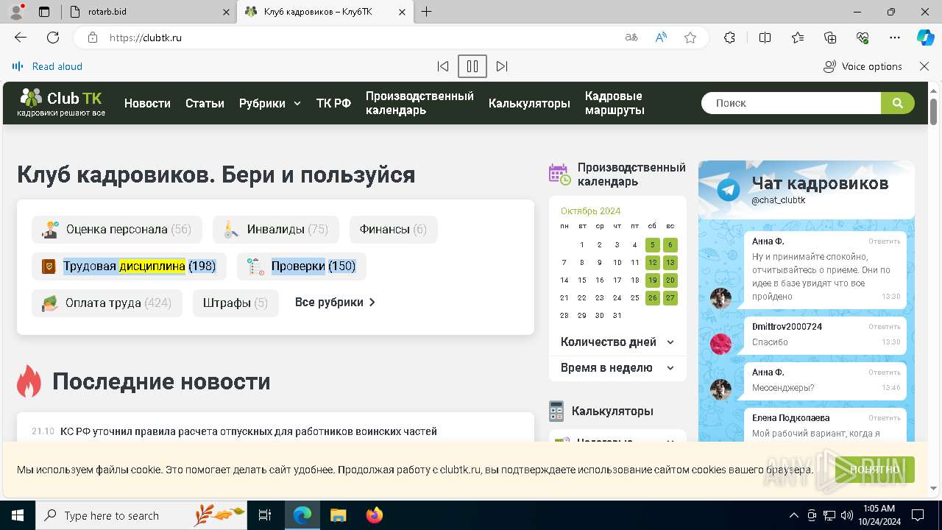Open the Новости menu item
Screen dimensions: 942x530
click(x=147, y=103)
